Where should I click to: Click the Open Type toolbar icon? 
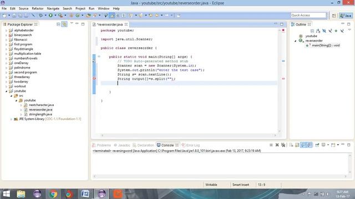(89, 15)
